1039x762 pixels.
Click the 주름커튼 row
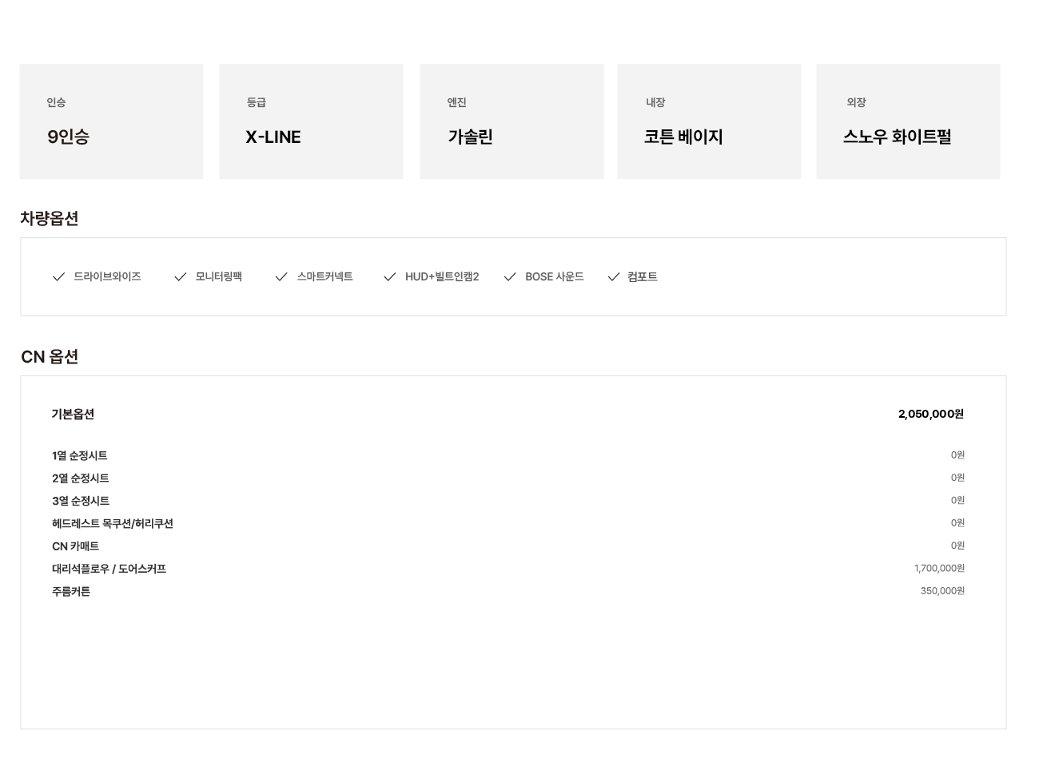click(x=508, y=591)
